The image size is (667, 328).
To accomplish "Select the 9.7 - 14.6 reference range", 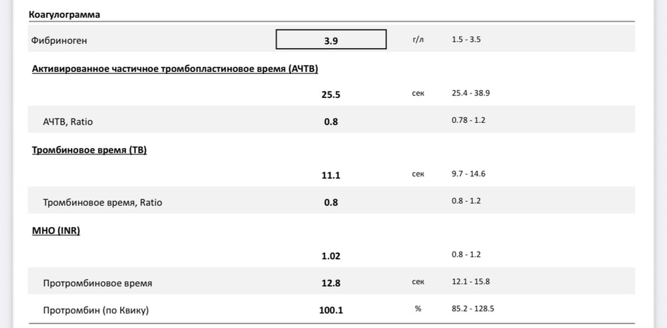I will pos(468,174).
